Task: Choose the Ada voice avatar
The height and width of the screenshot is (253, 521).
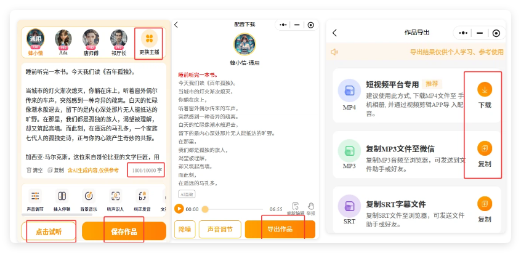Action: point(63,39)
